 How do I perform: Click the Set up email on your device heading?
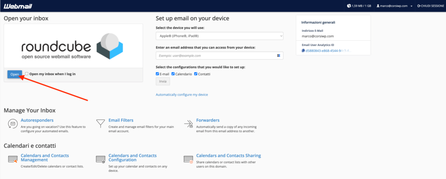point(193,19)
